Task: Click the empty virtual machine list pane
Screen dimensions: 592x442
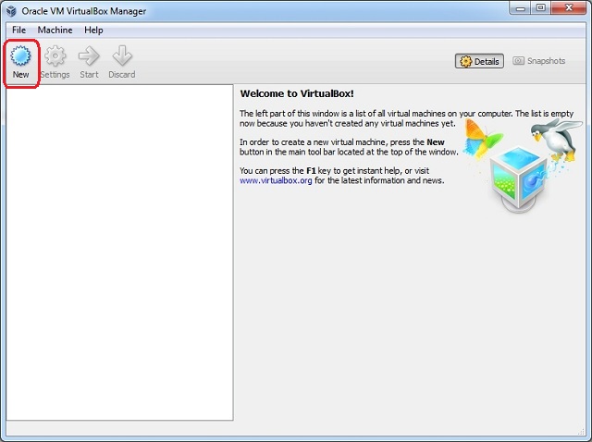Action: pos(119,252)
